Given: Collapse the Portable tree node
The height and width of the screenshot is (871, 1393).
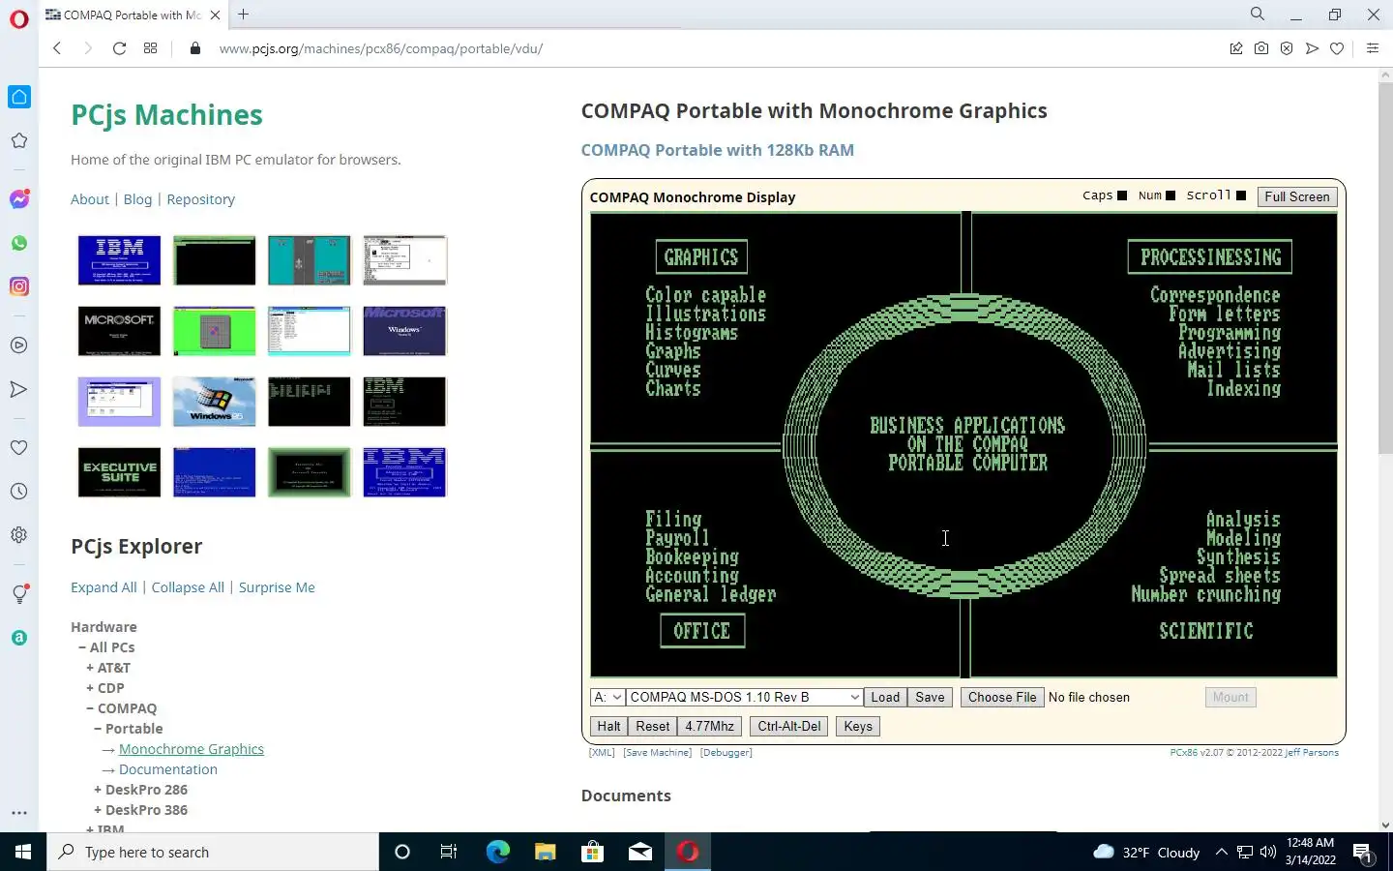Looking at the screenshot, I should click(x=98, y=729).
